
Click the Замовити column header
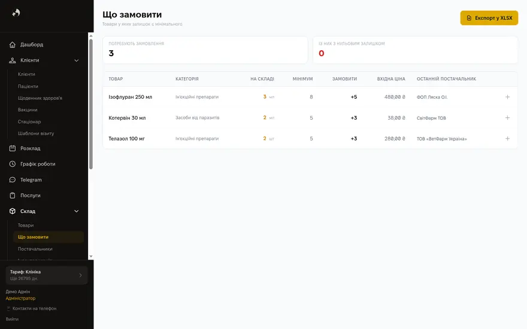tap(344, 79)
